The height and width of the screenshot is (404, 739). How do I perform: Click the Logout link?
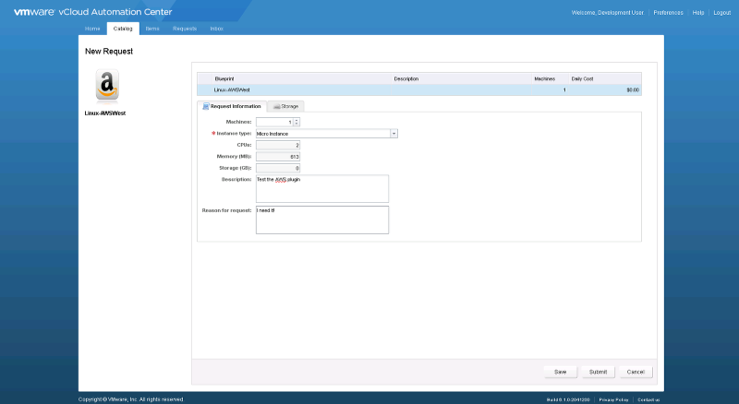coord(722,13)
